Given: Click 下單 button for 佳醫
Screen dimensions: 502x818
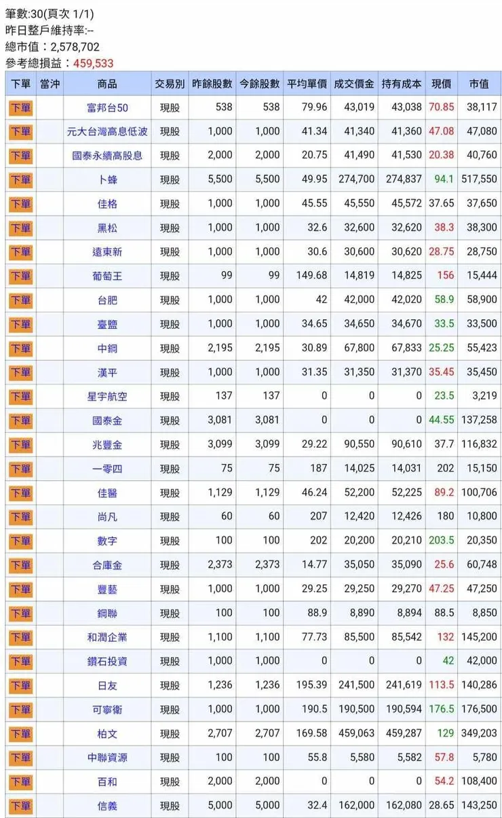Looking at the screenshot, I should coord(20,493).
